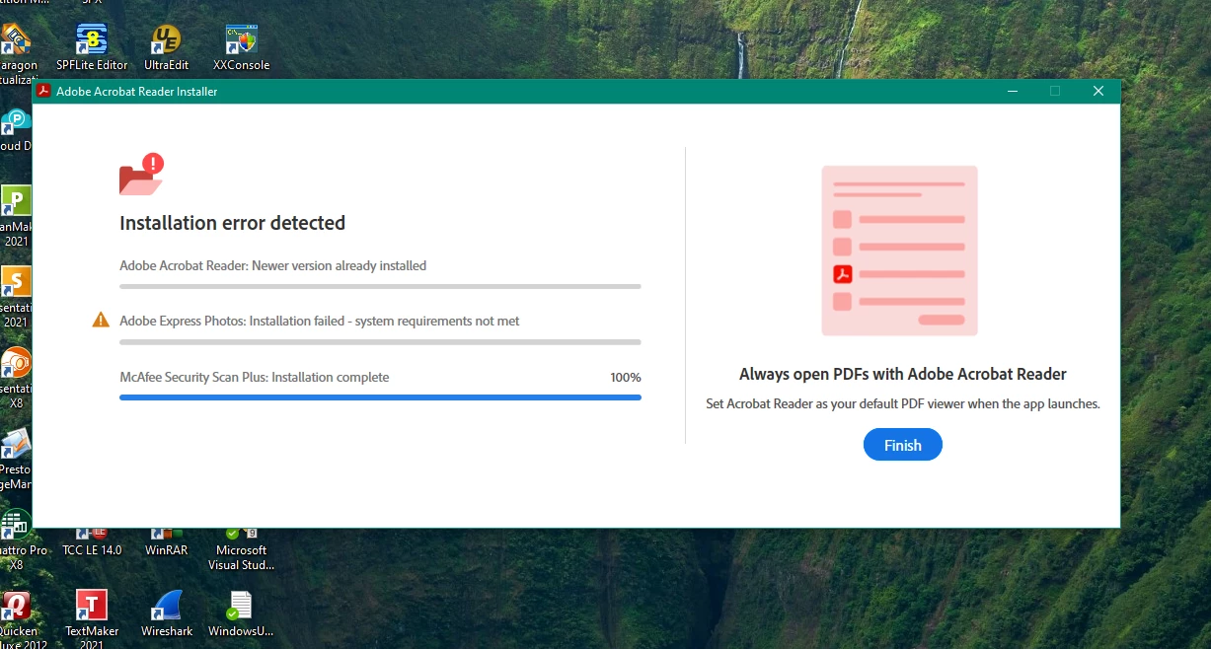Open Microsoft Visual Studio desktop shortcut
Image resolution: width=1211 pixels, height=649 pixels.
[241, 549]
